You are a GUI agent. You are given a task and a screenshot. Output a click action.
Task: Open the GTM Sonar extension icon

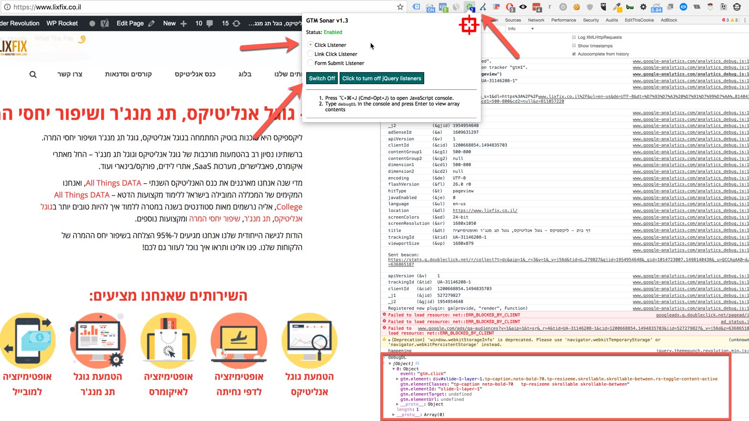point(470,7)
